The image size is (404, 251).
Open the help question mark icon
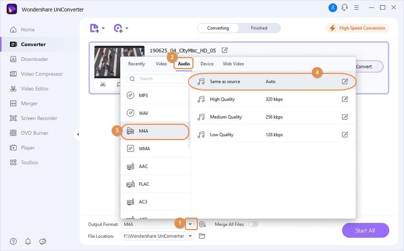pyautogui.click(x=13, y=241)
